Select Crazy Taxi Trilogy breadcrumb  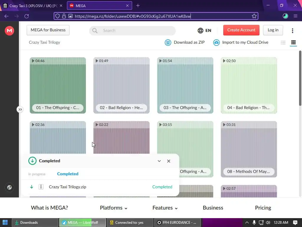(44, 42)
